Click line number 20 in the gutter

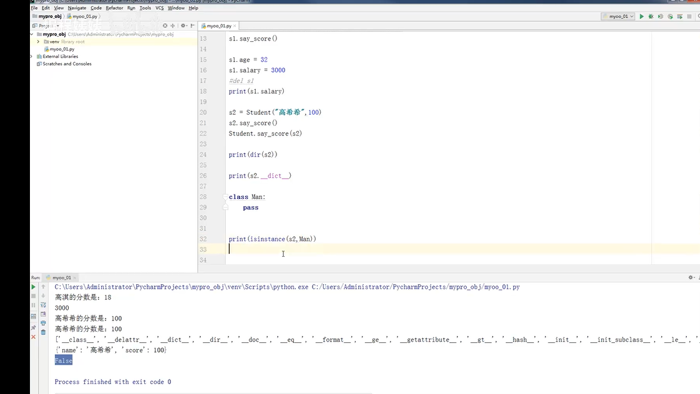tap(203, 112)
